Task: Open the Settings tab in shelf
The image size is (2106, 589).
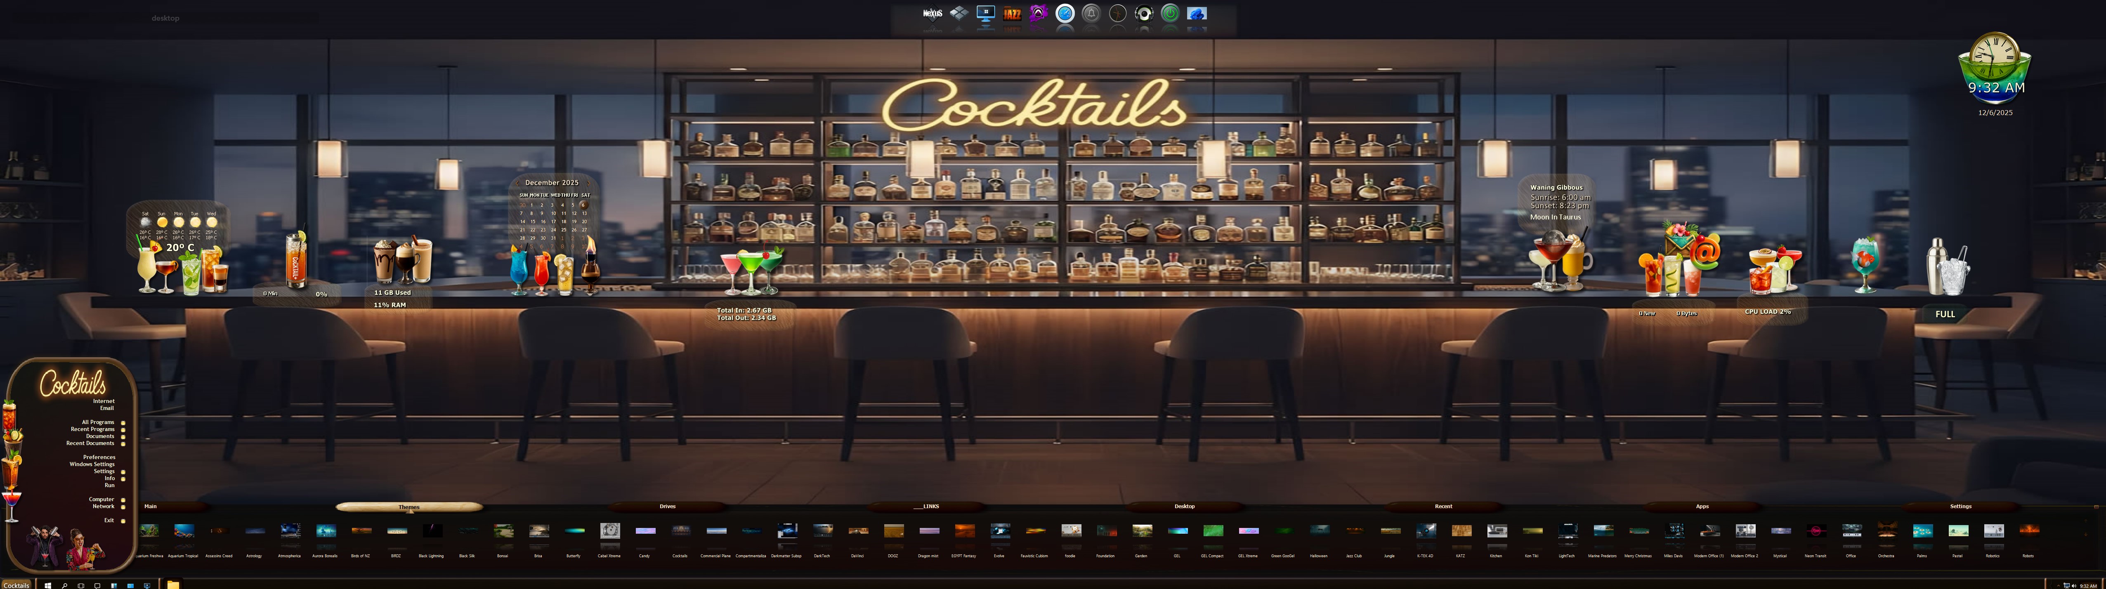Action: 1960,507
